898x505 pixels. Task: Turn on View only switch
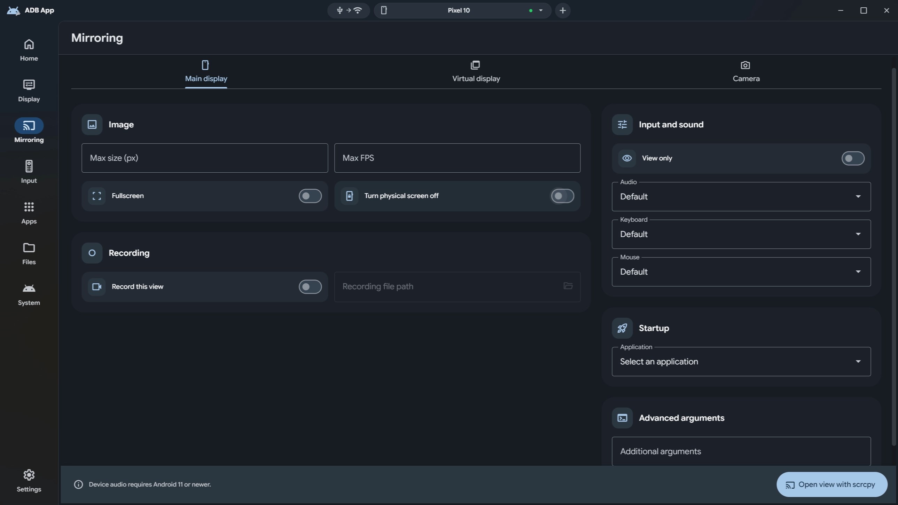tap(853, 158)
